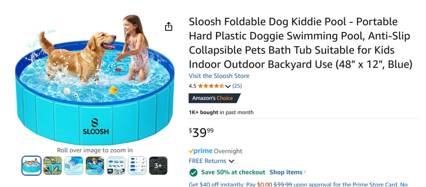
Task: Click the Amazon's Choice badge
Action: click(214, 98)
